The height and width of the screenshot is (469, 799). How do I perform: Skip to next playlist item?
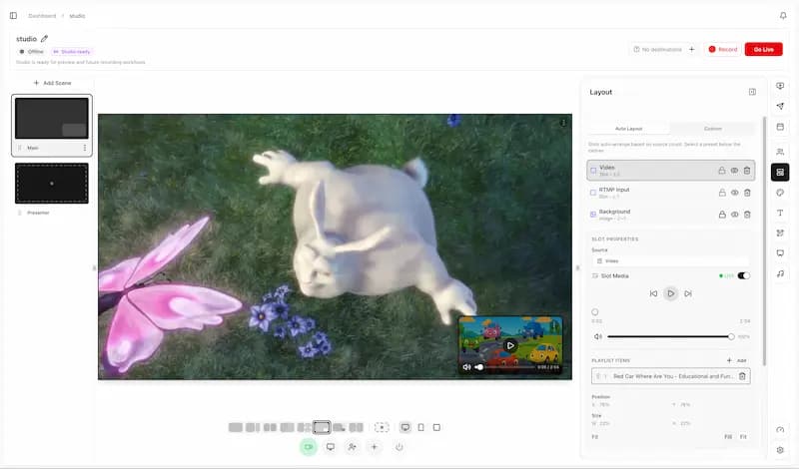(x=688, y=293)
